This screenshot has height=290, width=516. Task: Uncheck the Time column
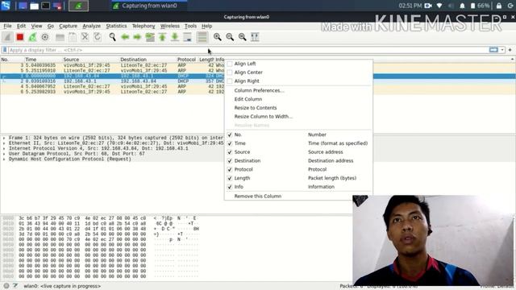(230, 143)
